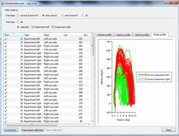Click 'Correct experiment right' legend label
The height and width of the screenshot is (136, 179).
coord(158,79)
